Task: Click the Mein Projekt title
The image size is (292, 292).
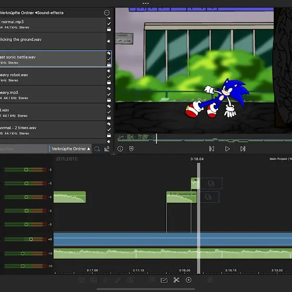Action: tap(281, 159)
